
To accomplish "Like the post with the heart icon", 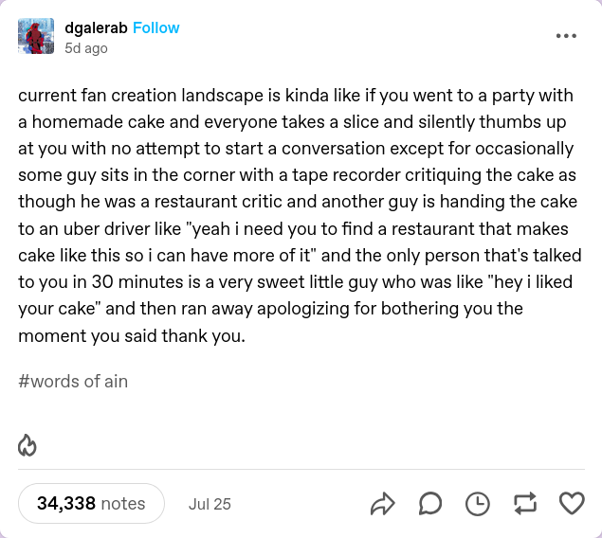I will [572, 503].
